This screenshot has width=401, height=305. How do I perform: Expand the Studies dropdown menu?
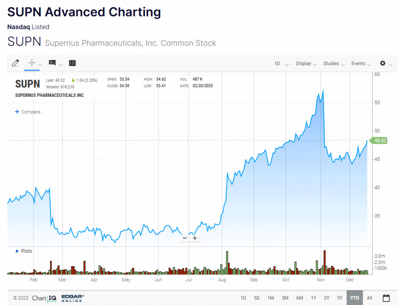[334, 64]
